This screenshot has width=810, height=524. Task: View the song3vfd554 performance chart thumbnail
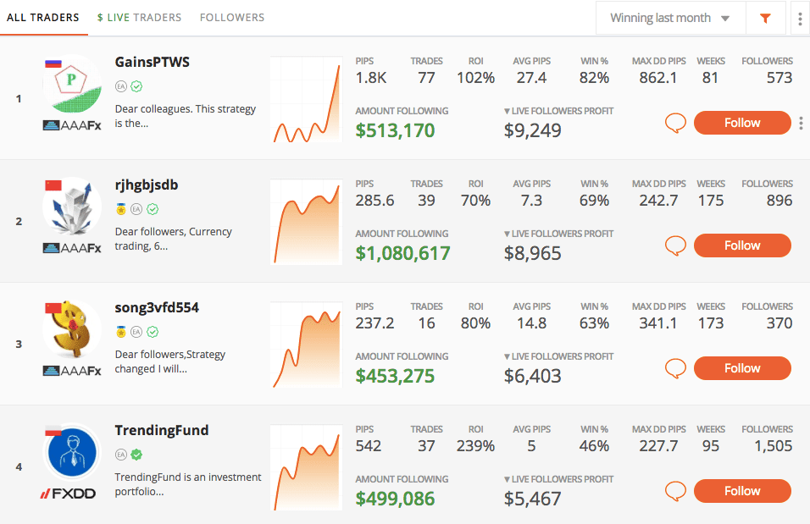pyautogui.click(x=305, y=345)
